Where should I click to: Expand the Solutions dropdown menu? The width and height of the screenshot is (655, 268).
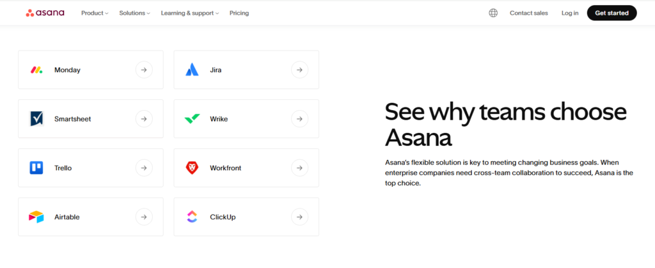click(134, 13)
